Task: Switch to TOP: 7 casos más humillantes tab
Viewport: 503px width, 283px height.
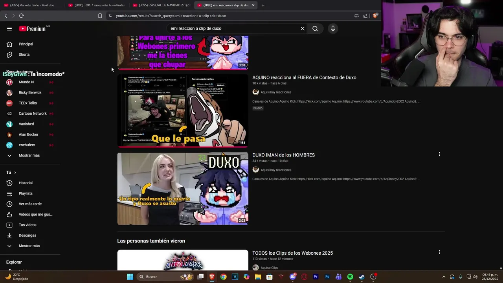Action: pyautogui.click(x=96, y=5)
